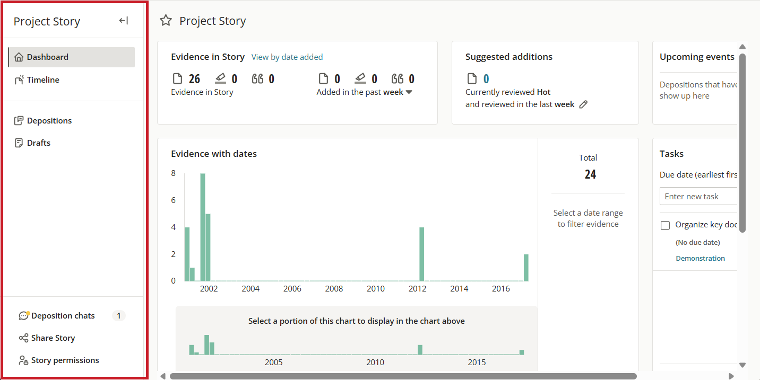Check the Organize key documents task
The width and height of the screenshot is (760, 380).
pos(665,225)
